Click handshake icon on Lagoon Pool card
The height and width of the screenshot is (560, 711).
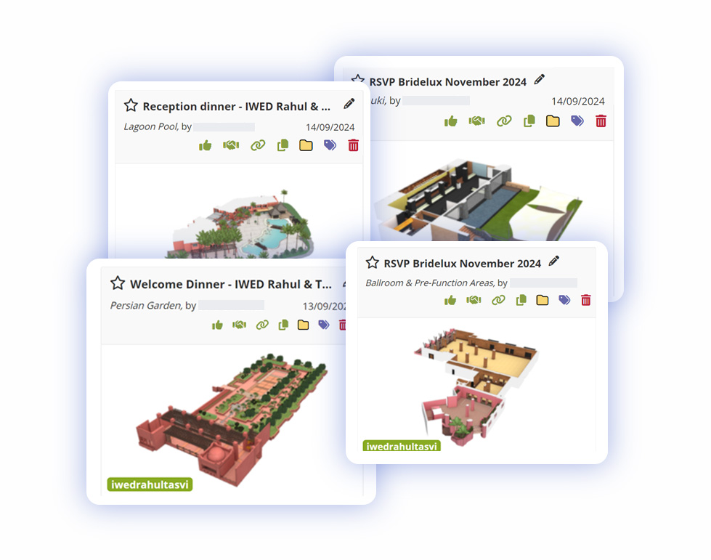[x=231, y=145]
